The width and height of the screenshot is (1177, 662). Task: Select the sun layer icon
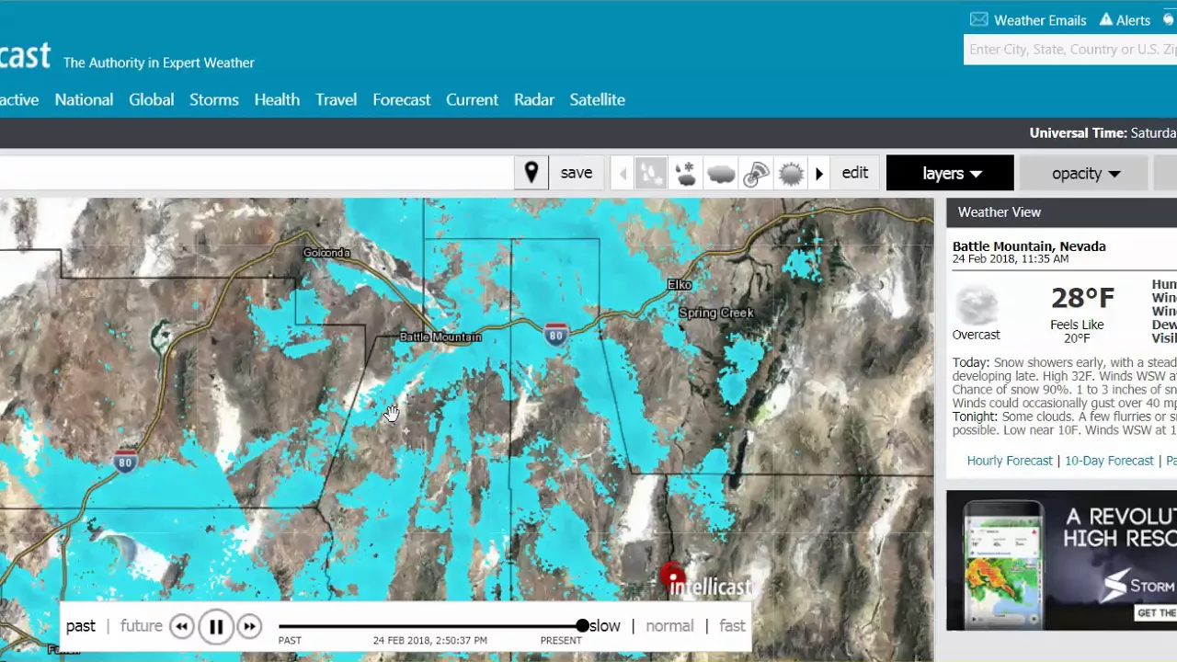791,173
